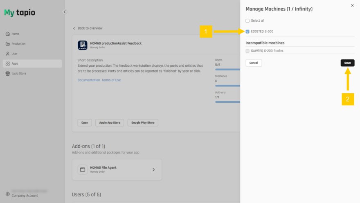Expand HOMAG File Agent add-on chevron
The width and height of the screenshot is (360, 203).
pyautogui.click(x=153, y=170)
